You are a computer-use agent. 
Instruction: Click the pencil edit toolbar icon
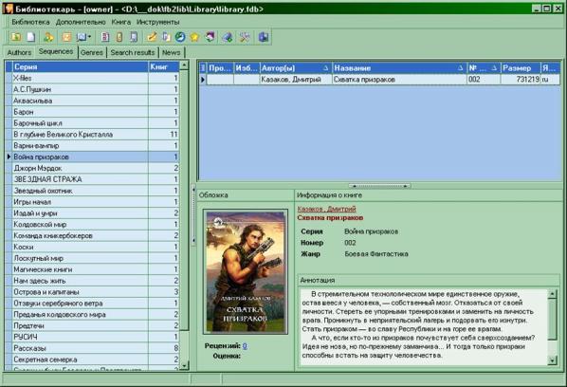[x=152, y=37]
